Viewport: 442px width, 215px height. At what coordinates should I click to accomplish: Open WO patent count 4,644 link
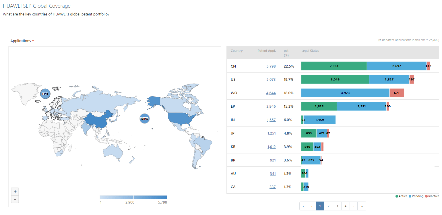tap(271, 93)
